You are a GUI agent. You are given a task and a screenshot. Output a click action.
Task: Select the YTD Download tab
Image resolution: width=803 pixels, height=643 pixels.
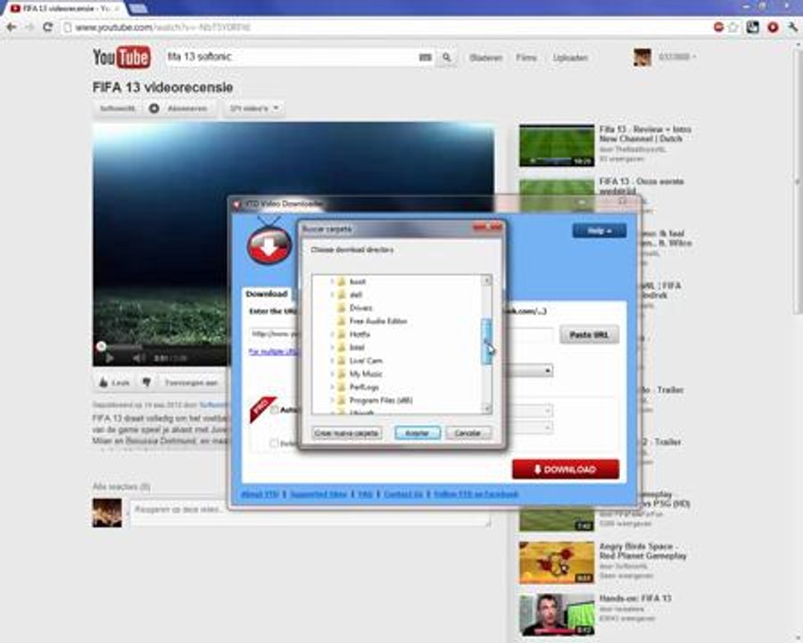point(266,294)
